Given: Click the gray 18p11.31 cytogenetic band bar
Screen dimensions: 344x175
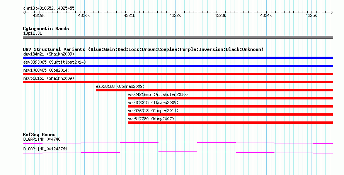Looking at the screenshot, I should click(178, 37).
